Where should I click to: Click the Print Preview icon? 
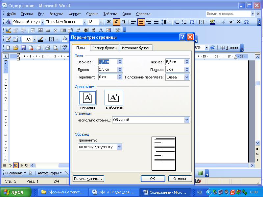pos(56,48)
